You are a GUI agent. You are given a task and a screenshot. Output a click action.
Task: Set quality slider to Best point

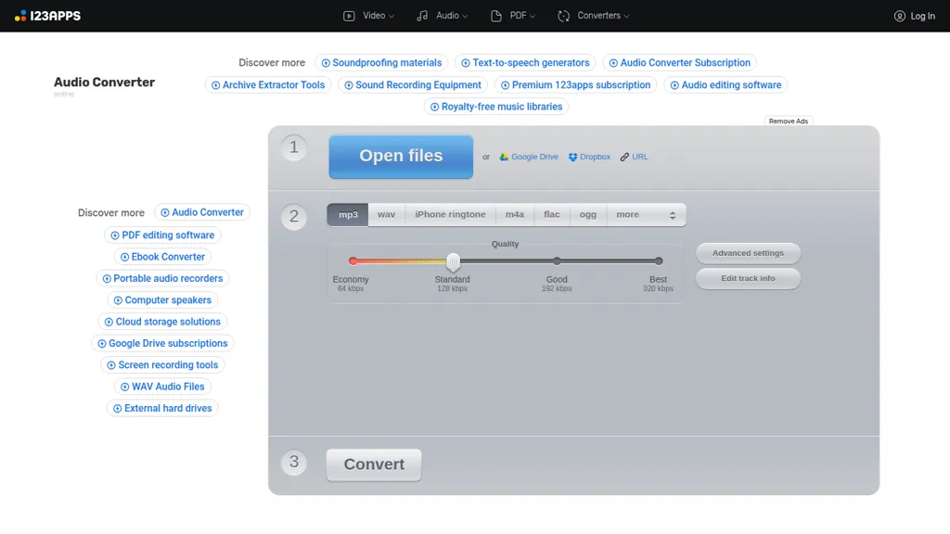[659, 261]
